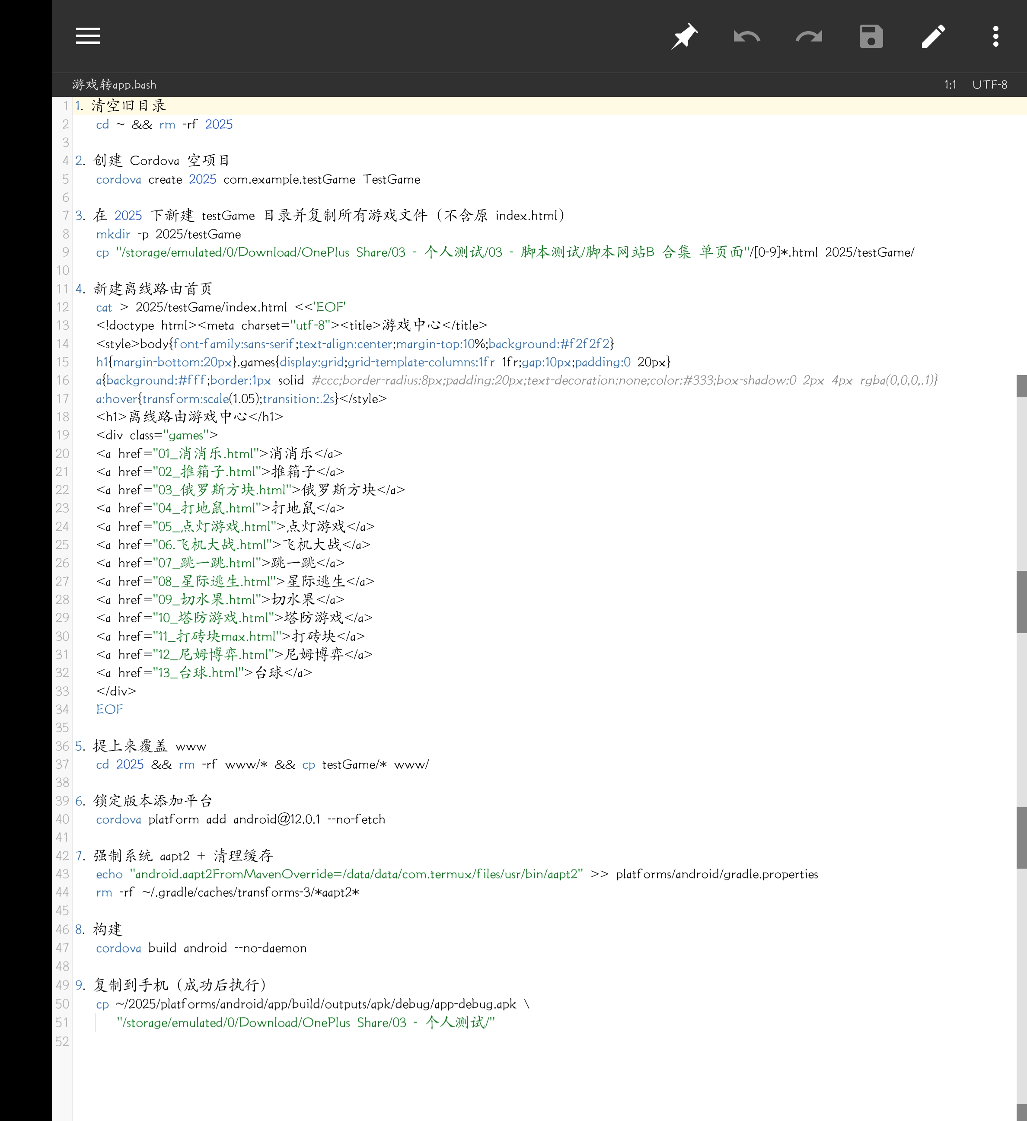
Task: Click the UTF-8 encoding indicator
Action: [x=989, y=85]
